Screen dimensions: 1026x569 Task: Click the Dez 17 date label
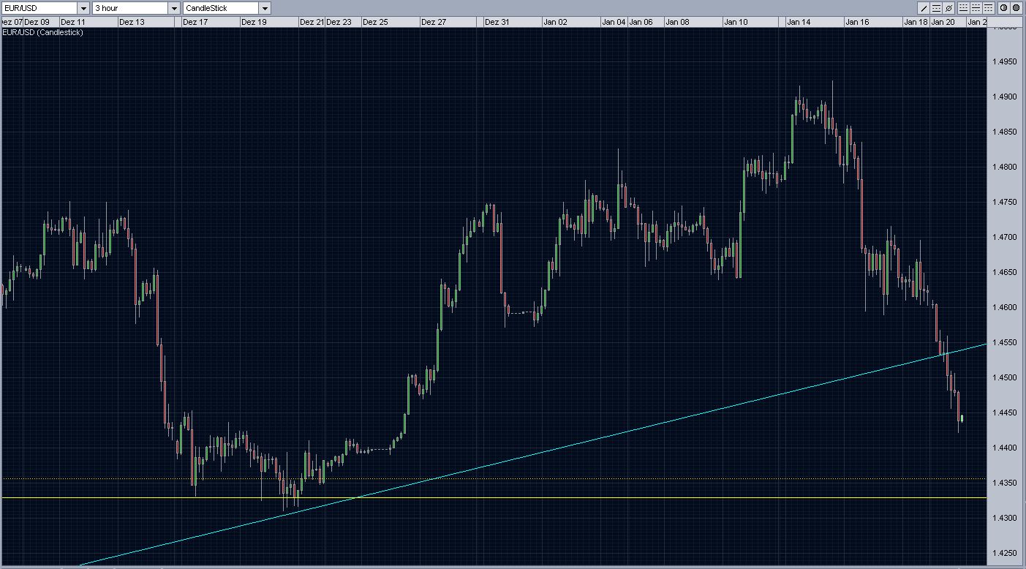pyautogui.click(x=195, y=22)
